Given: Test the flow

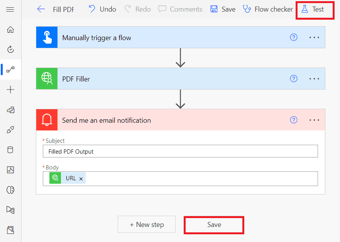Looking at the screenshot, I should pyautogui.click(x=315, y=9).
